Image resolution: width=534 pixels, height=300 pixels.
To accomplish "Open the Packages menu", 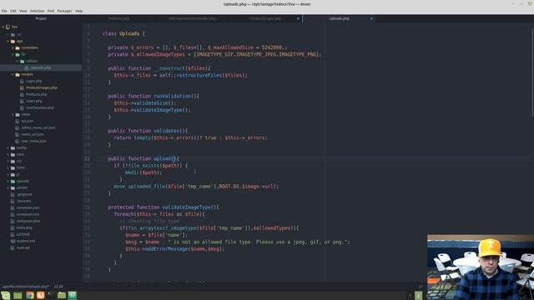I will tap(64, 11).
